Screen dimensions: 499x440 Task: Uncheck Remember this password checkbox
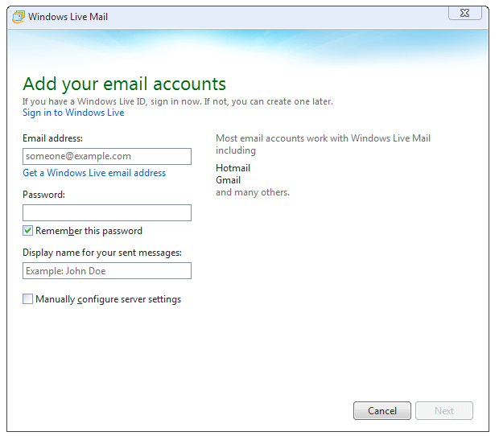27,231
